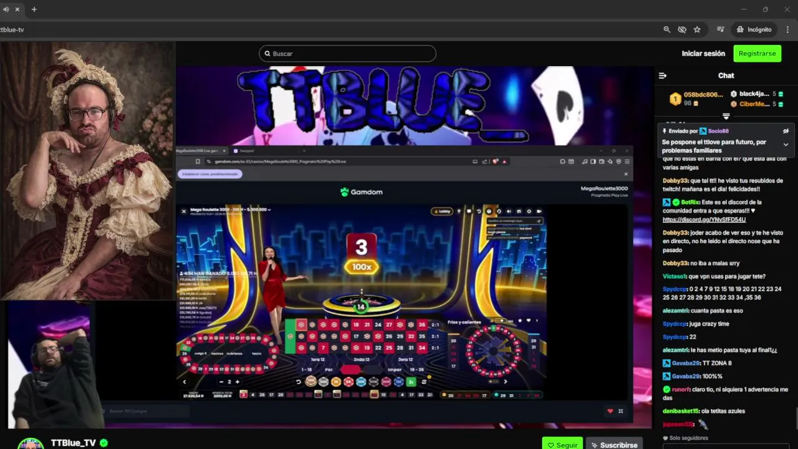Click the Gamdom paw logo
This screenshot has height=449, width=798.
click(x=344, y=192)
